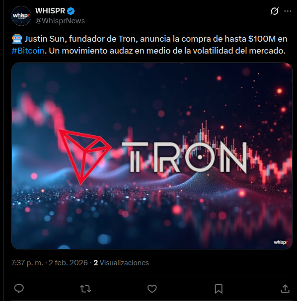Click the WHISPR profile avatar
Viewport: 297px width, 301px height.
coord(21,16)
